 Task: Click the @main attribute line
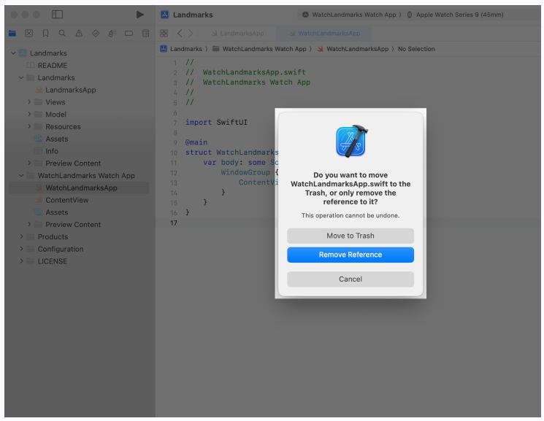click(x=196, y=142)
